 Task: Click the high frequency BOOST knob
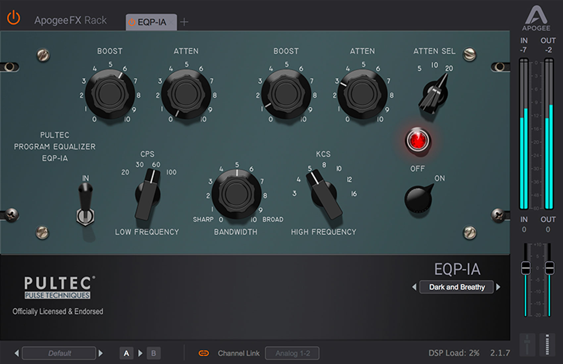tap(286, 94)
